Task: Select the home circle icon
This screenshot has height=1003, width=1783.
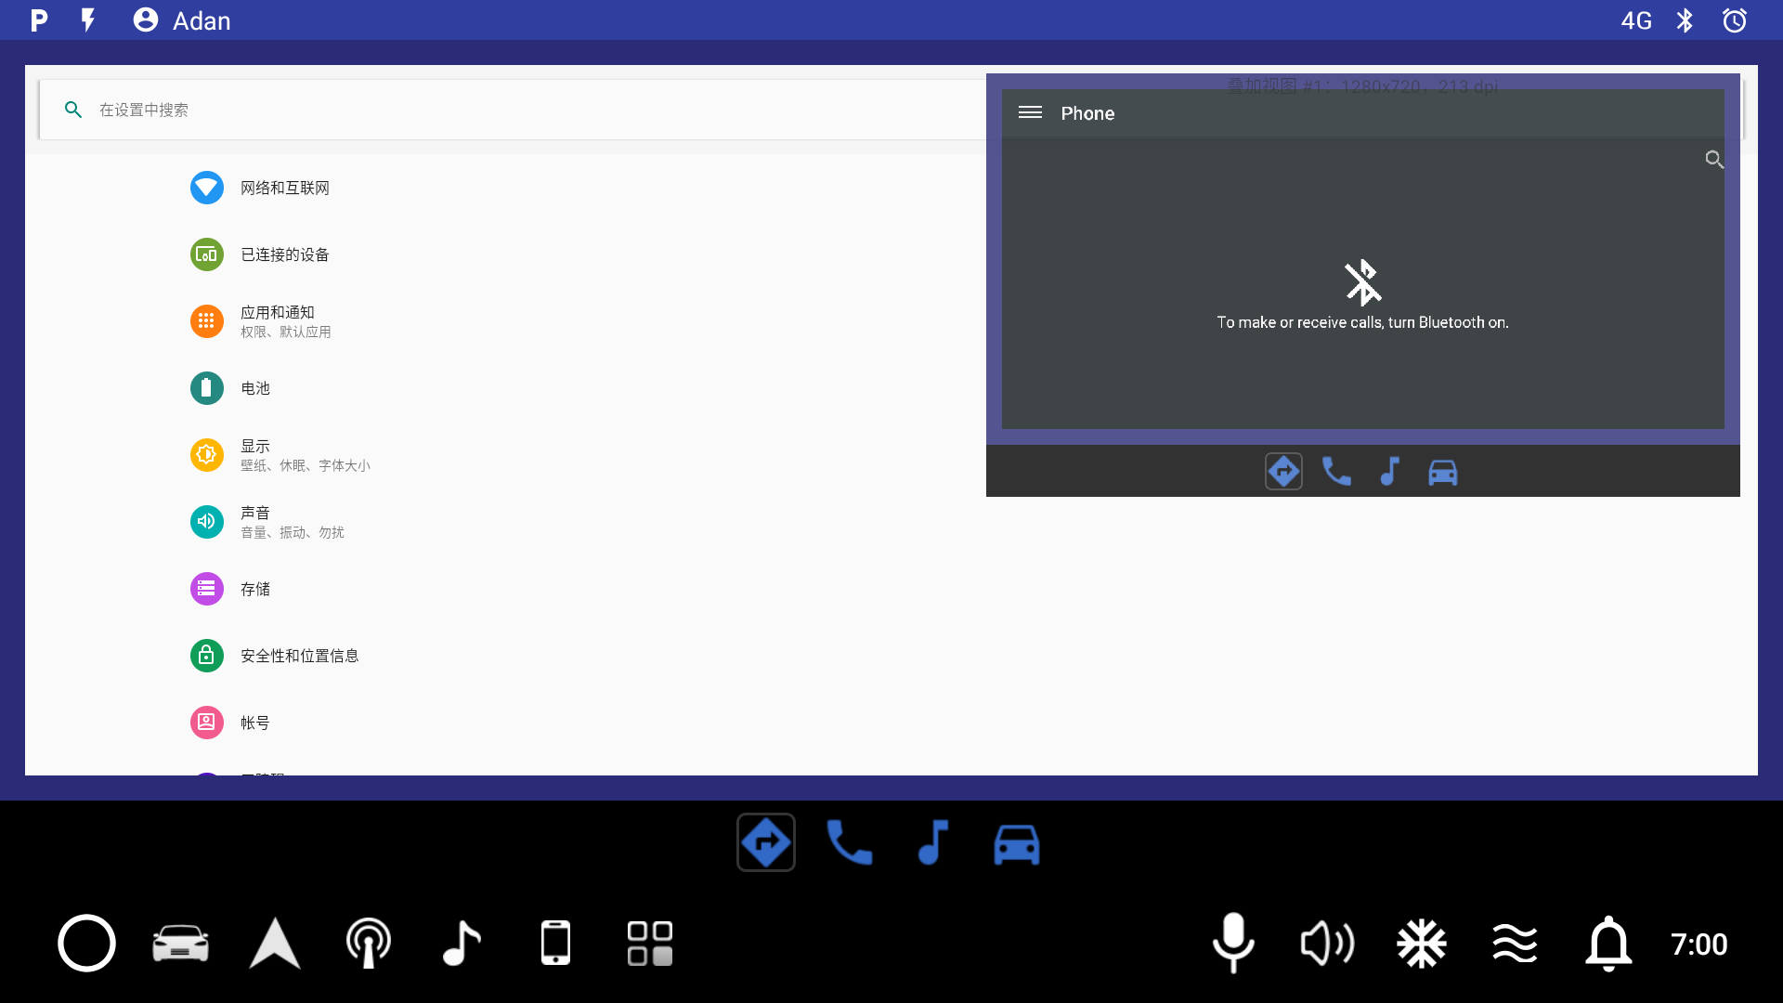Action: (86, 943)
